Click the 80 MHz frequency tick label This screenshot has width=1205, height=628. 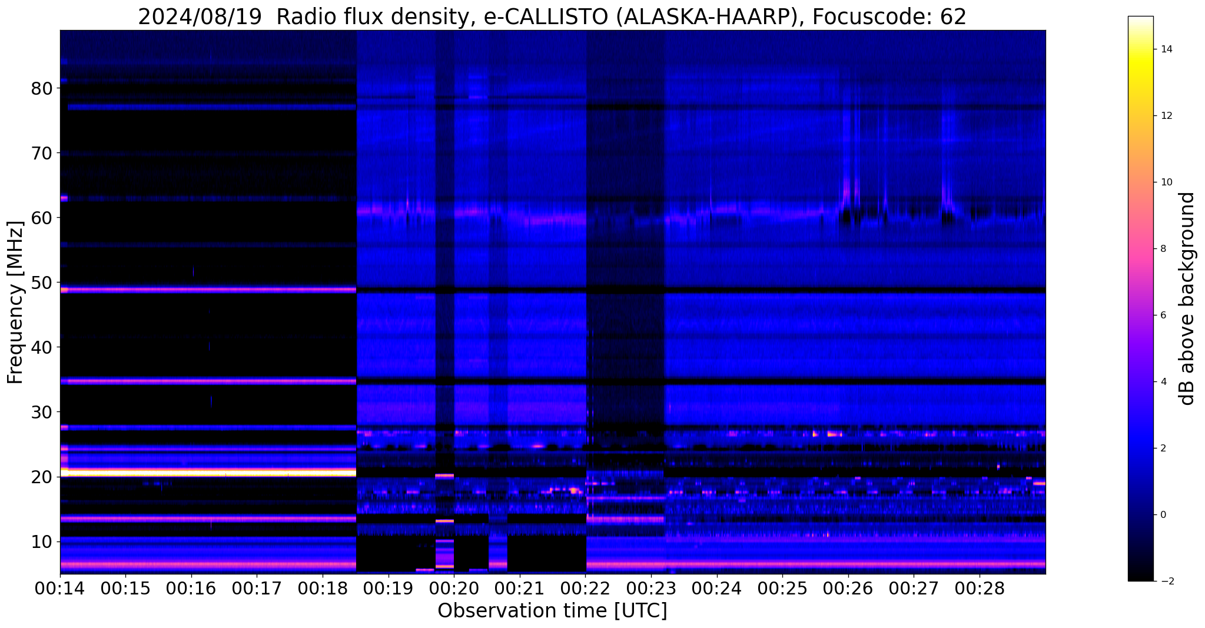42,88
